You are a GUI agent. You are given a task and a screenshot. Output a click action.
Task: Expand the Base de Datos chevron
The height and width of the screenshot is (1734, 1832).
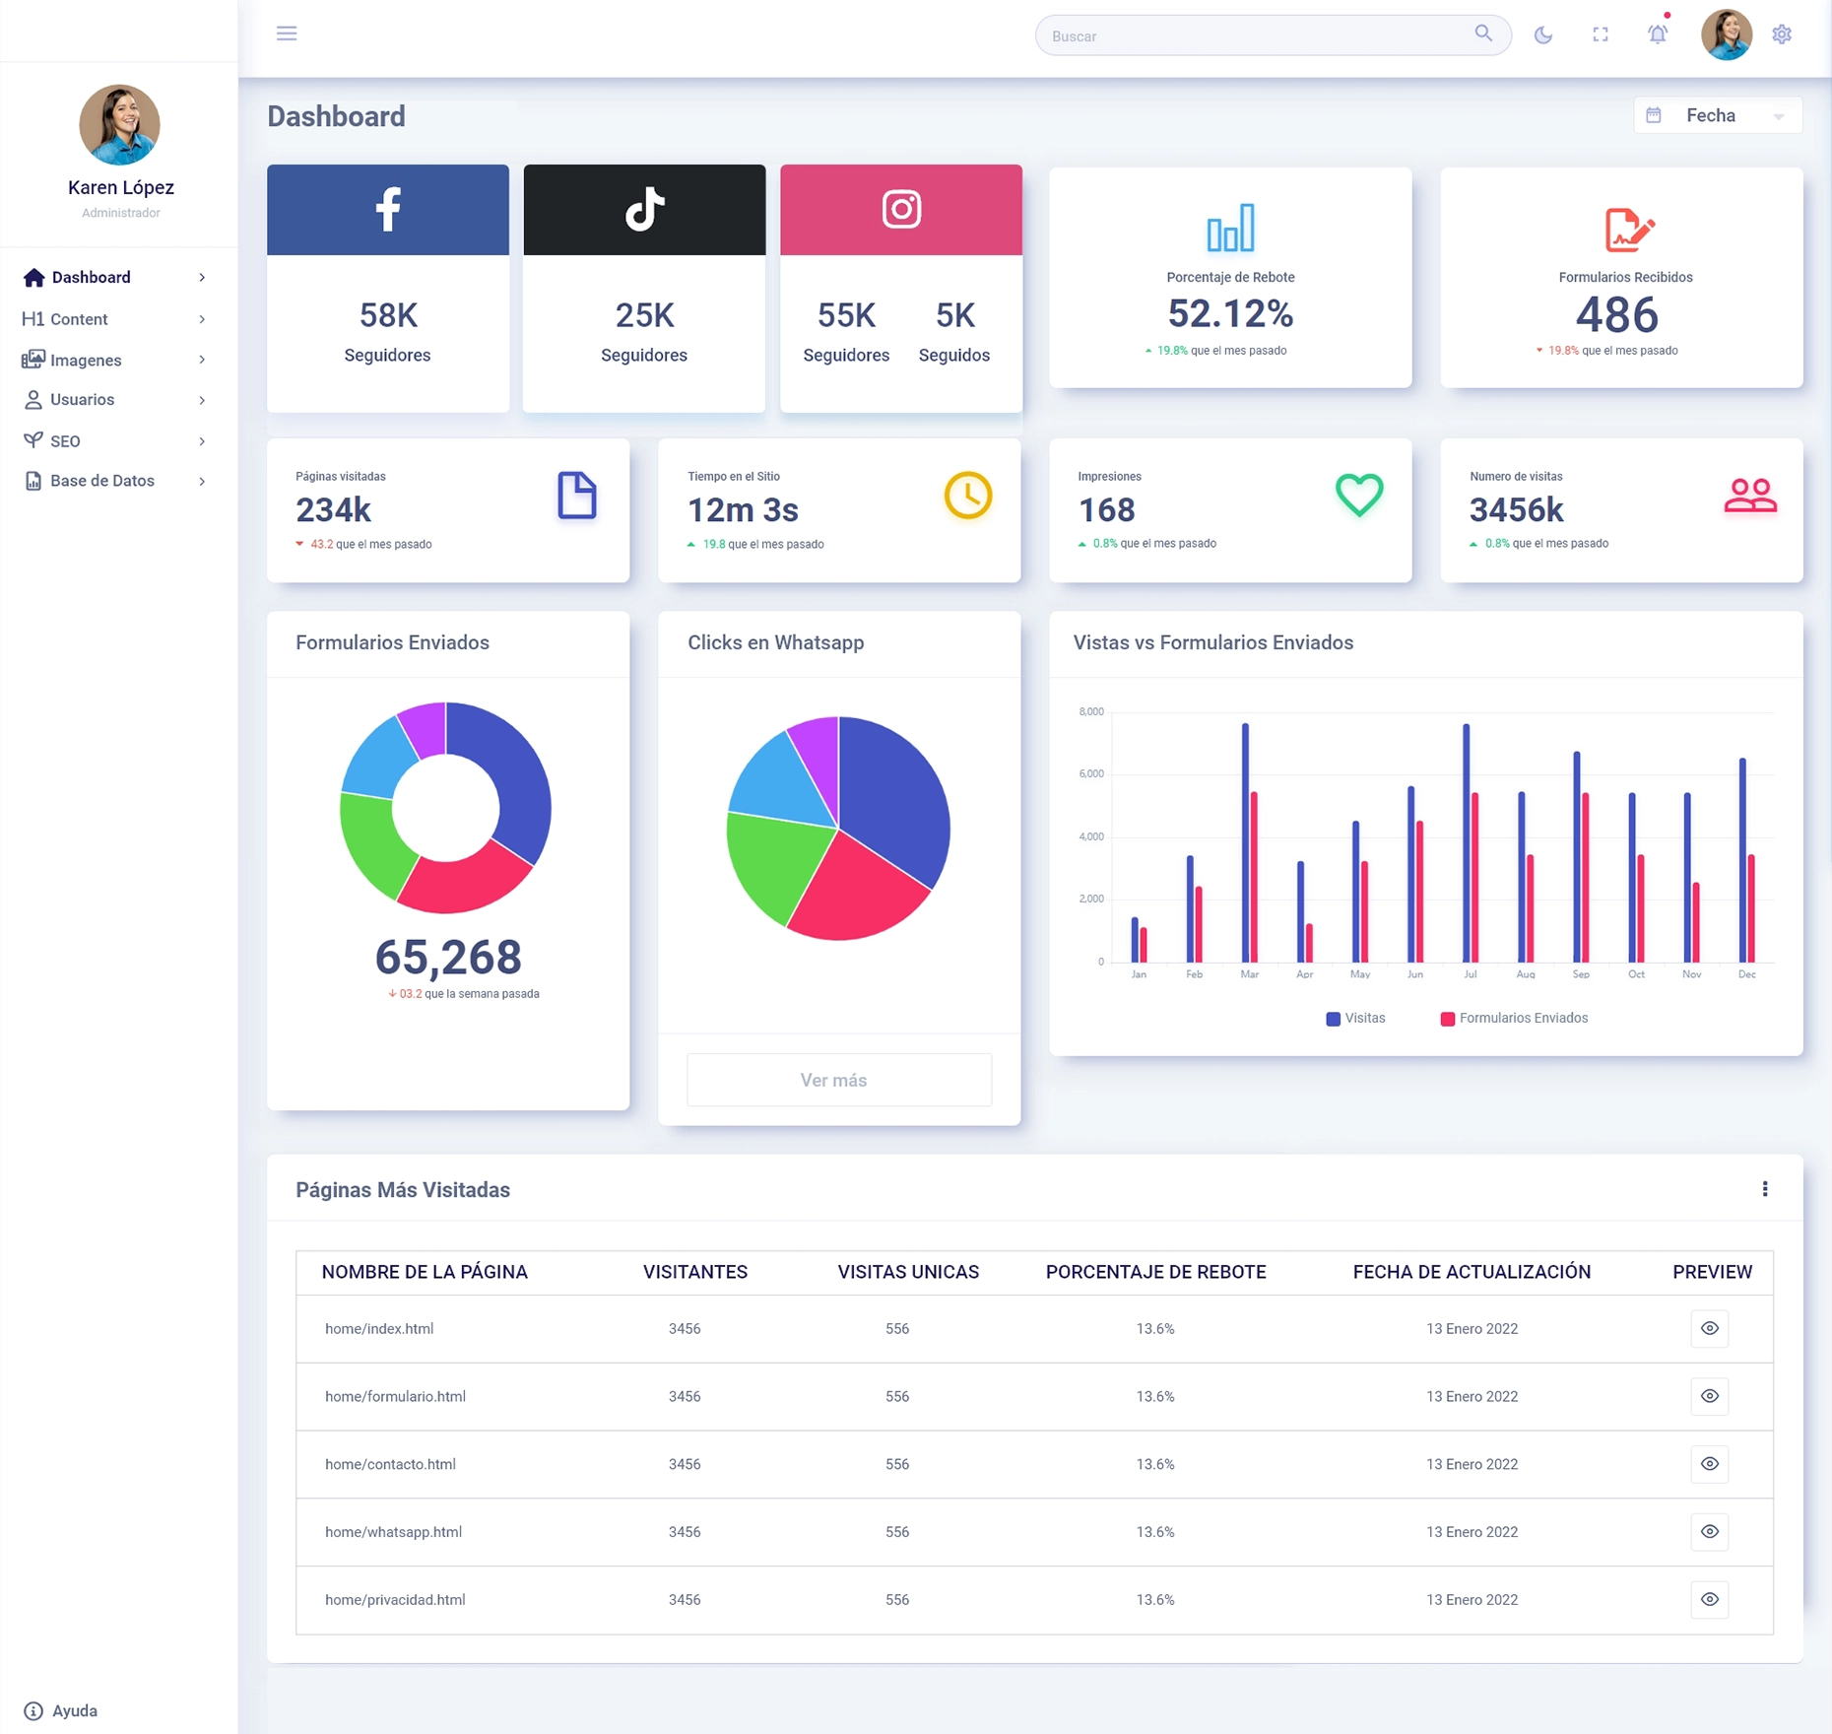(202, 482)
